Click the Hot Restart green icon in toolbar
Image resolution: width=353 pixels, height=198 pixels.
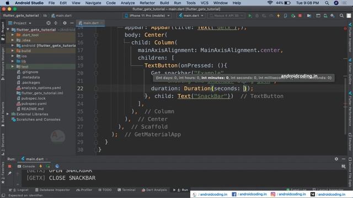[293, 16]
